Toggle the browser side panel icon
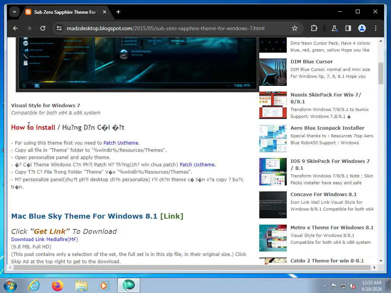 348,28
